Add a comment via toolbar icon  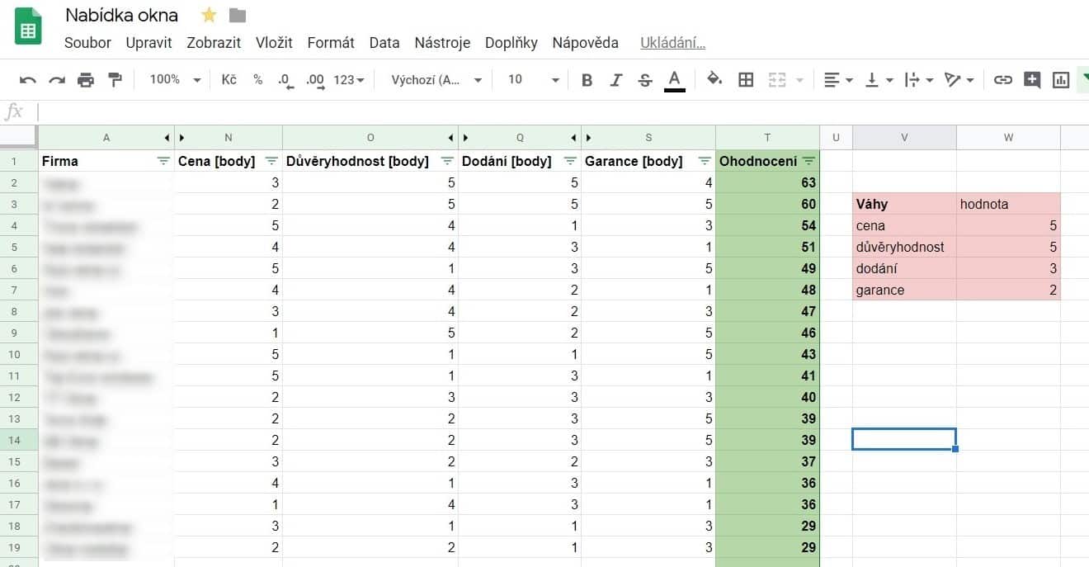pos(1031,80)
